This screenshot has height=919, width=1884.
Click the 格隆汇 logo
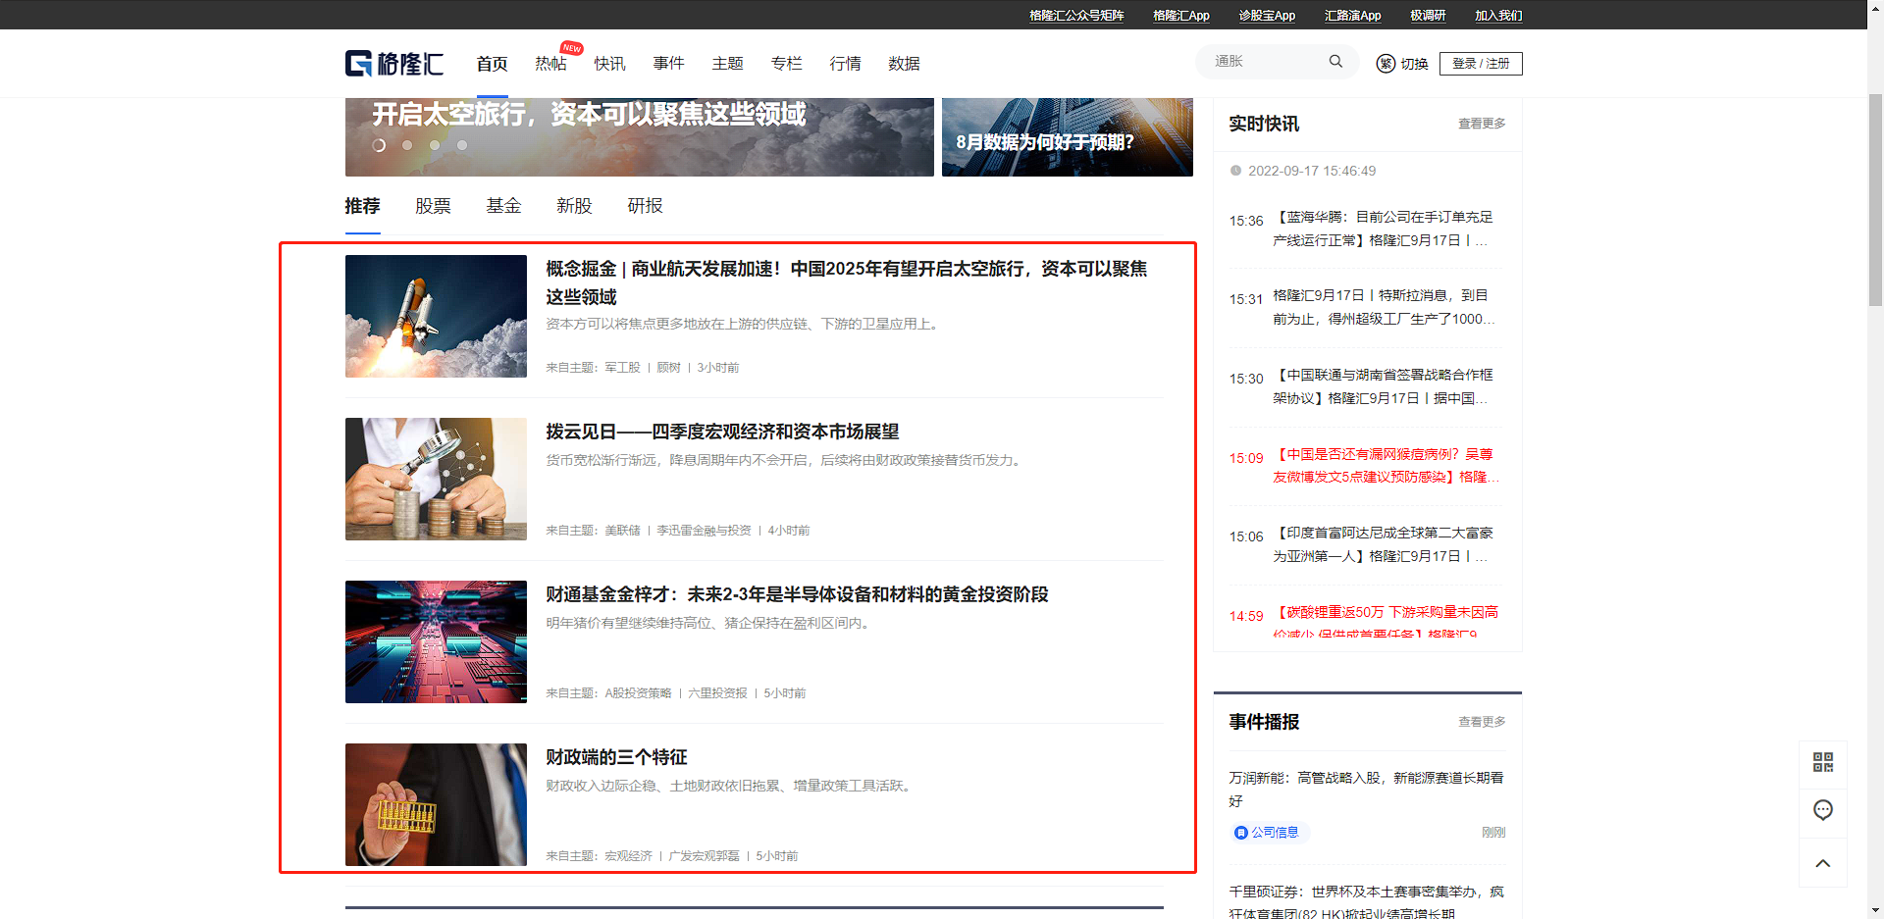pyautogui.click(x=393, y=64)
